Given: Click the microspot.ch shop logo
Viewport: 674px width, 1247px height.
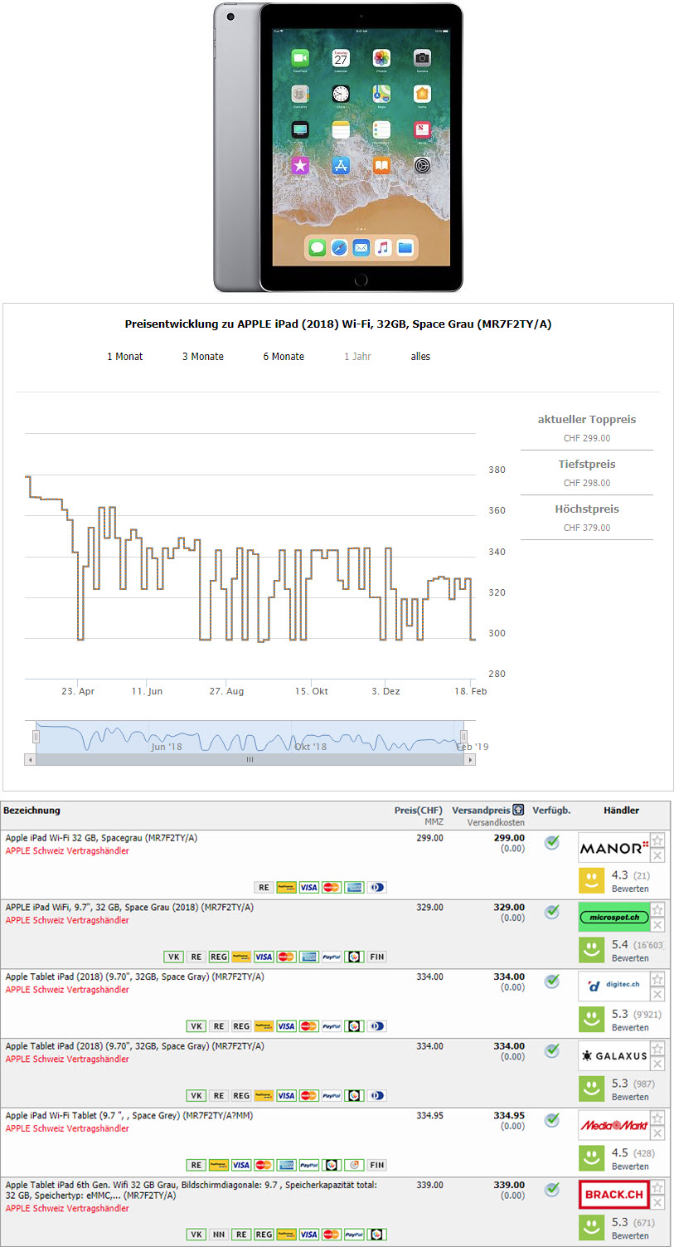Looking at the screenshot, I should [613, 918].
